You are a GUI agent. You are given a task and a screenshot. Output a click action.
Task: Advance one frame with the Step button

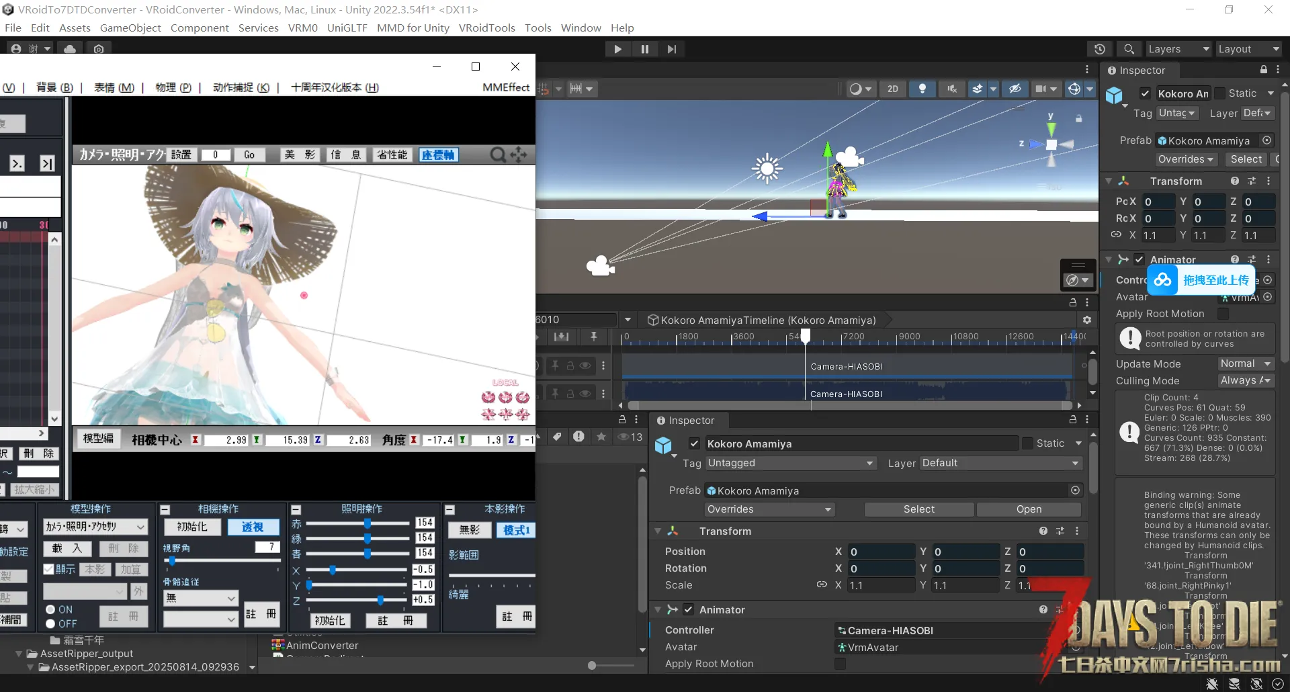click(672, 49)
